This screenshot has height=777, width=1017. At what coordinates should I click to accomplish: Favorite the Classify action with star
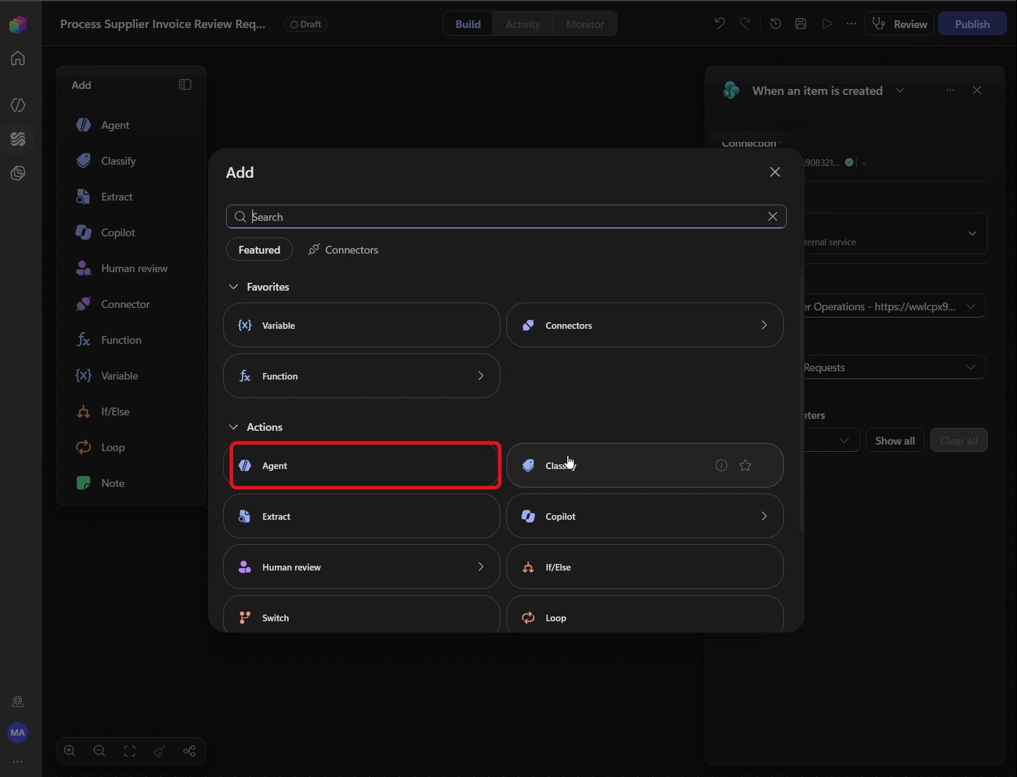click(745, 465)
